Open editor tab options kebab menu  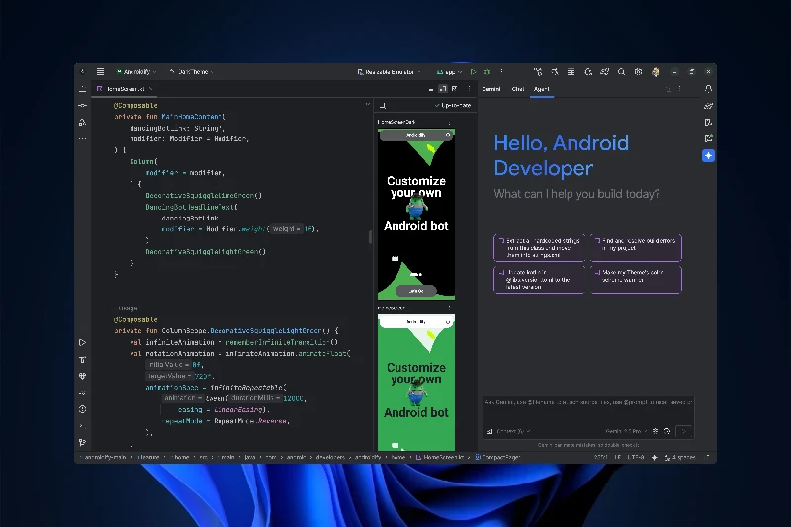pyautogui.click(x=469, y=89)
